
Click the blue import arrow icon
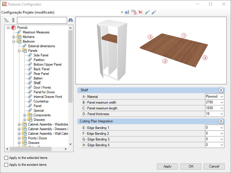point(154,12)
